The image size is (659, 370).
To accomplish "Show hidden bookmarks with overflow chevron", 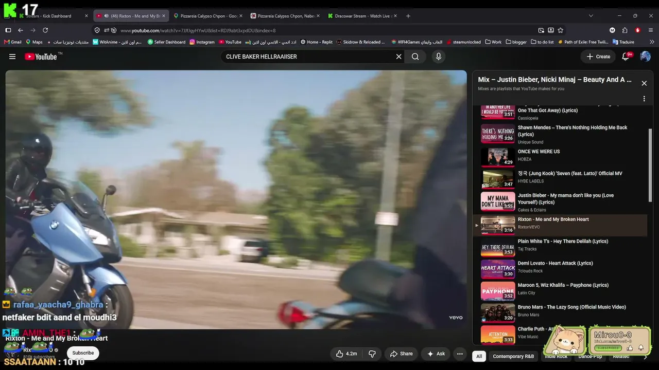I will [x=652, y=42].
